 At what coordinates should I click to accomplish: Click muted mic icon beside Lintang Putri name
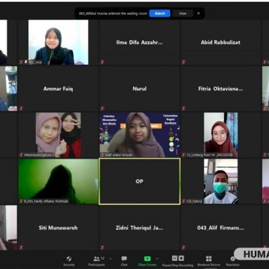tap(184, 155)
